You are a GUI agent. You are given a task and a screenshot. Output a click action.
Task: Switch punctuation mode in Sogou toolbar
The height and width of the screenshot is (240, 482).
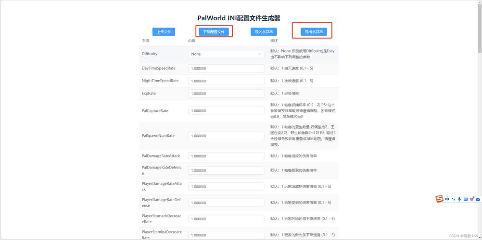pyautogui.click(x=453, y=199)
